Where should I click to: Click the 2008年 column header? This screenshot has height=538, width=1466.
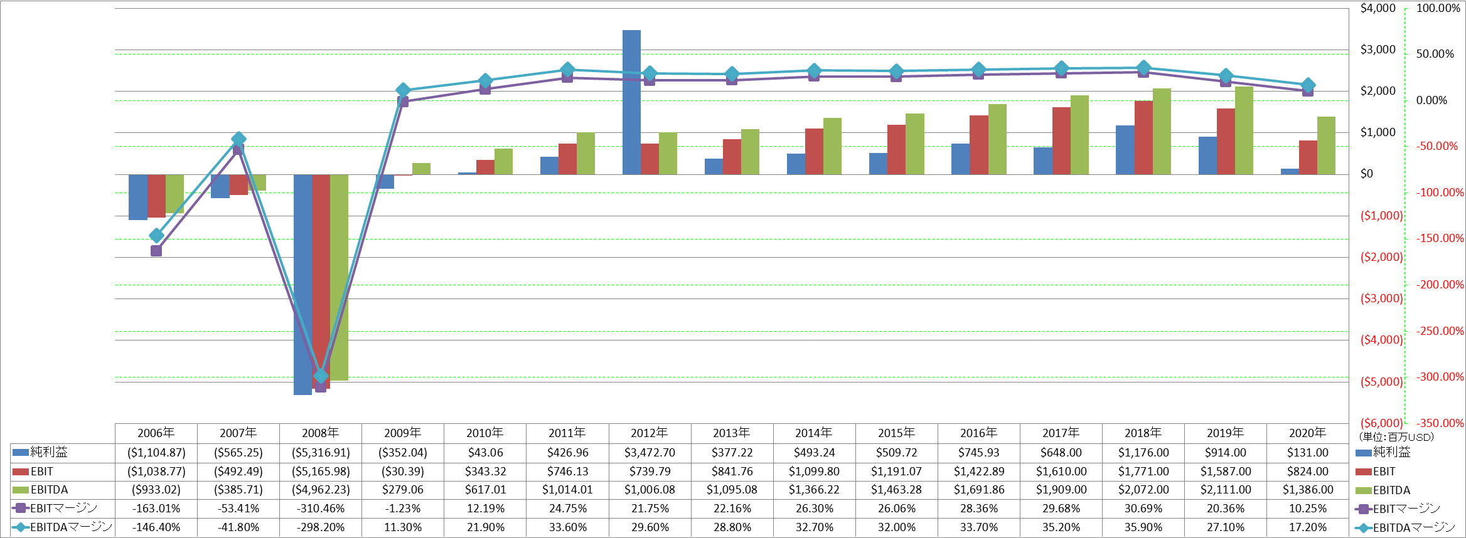pyautogui.click(x=321, y=433)
